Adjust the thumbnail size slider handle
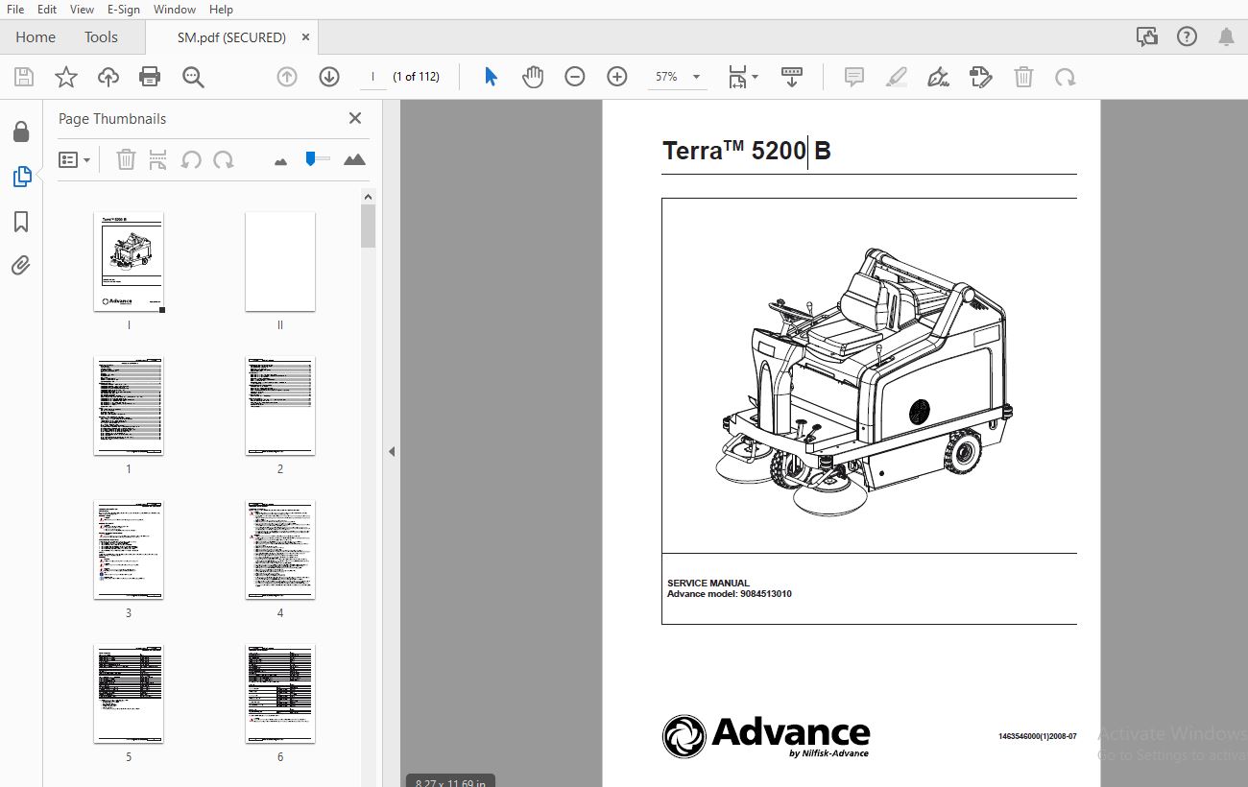The image size is (1248, 787). click(311, 158)
